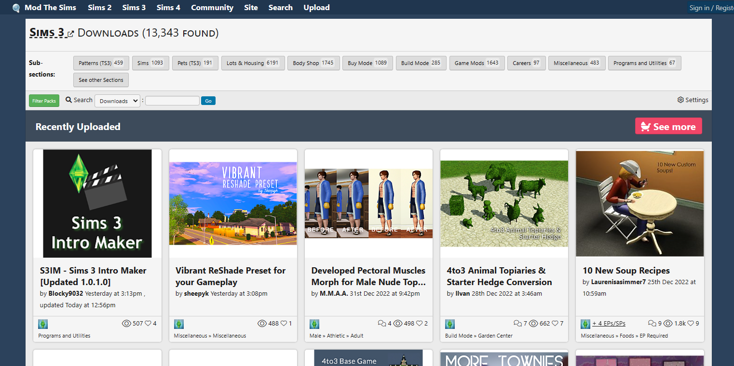The image size is (734, 366).
Task: Open the Pets (TS3) sub-section
Action: [x=195, y=63]
